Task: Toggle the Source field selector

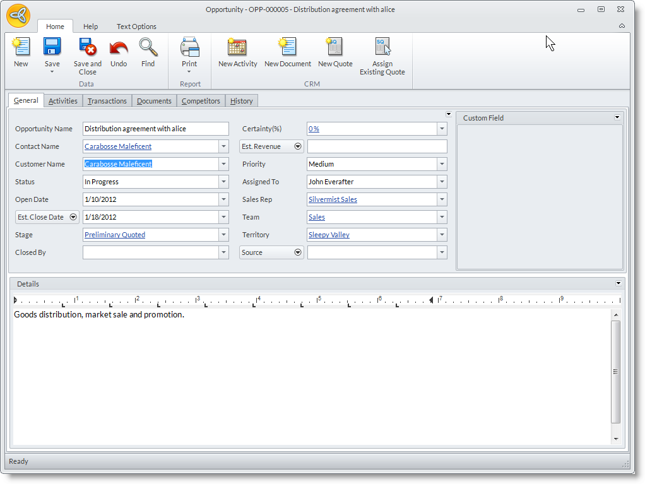Action: tap(297, 252)
